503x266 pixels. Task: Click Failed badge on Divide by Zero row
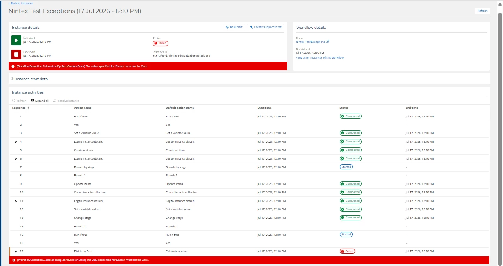tap(347, 251)
